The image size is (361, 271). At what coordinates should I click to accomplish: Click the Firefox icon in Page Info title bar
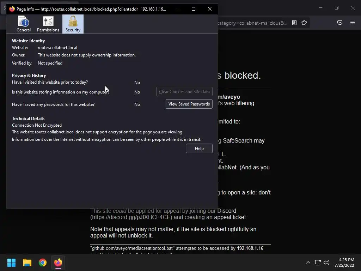click(12, 9)
